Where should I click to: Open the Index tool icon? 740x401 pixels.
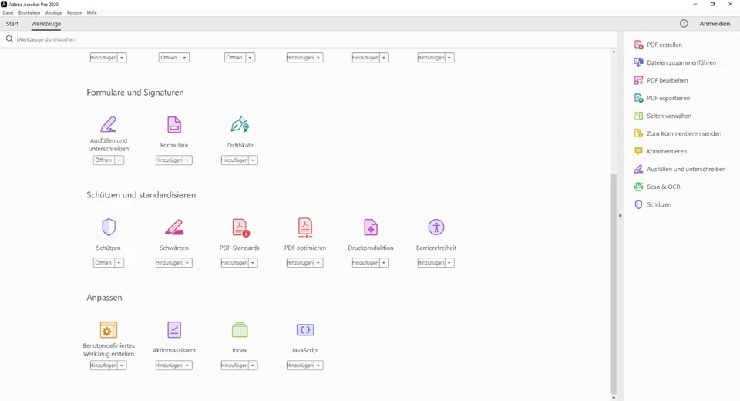pos(240,330)
